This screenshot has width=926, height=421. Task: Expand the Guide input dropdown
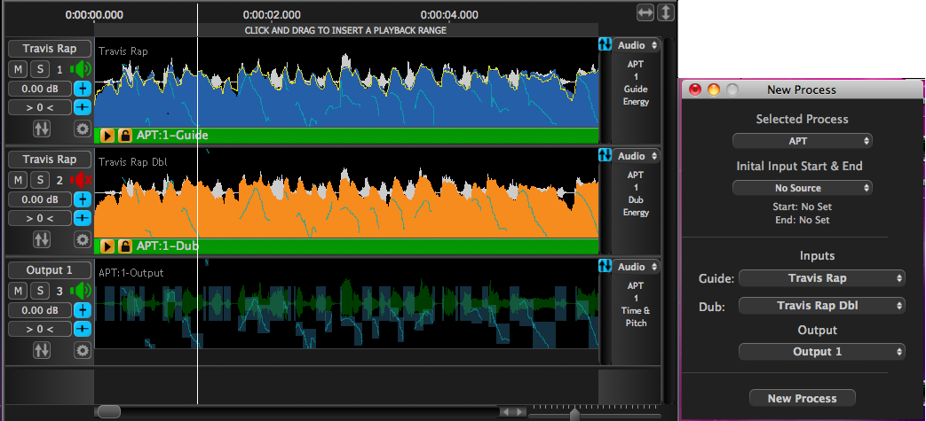point(821,278)
